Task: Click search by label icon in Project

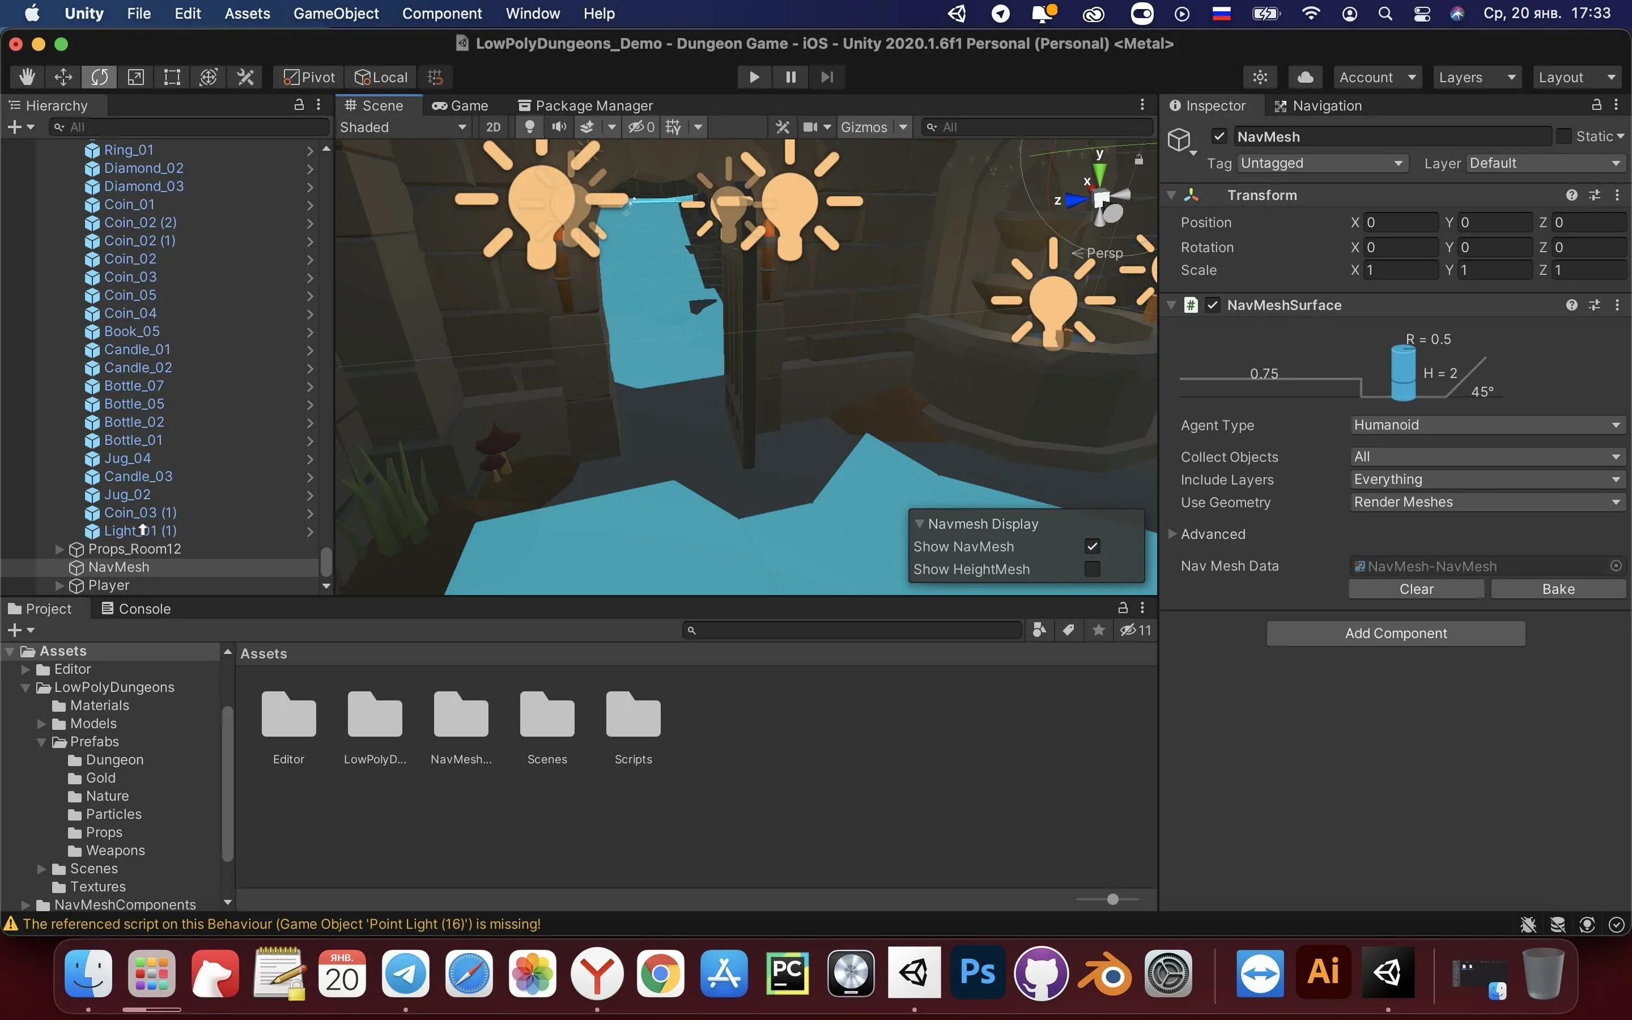Action: [x=1069, y=630]
